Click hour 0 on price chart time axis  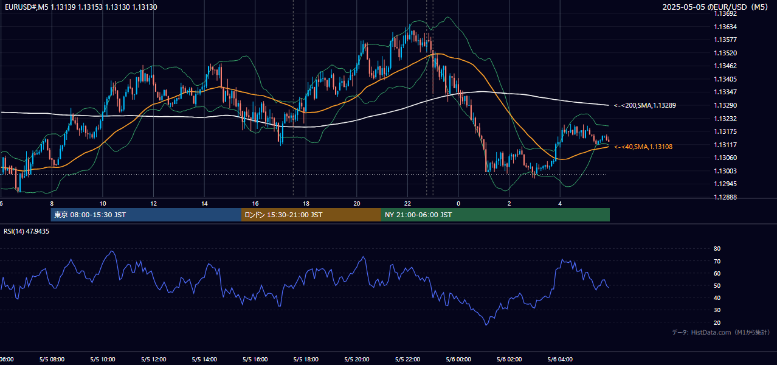458,203
